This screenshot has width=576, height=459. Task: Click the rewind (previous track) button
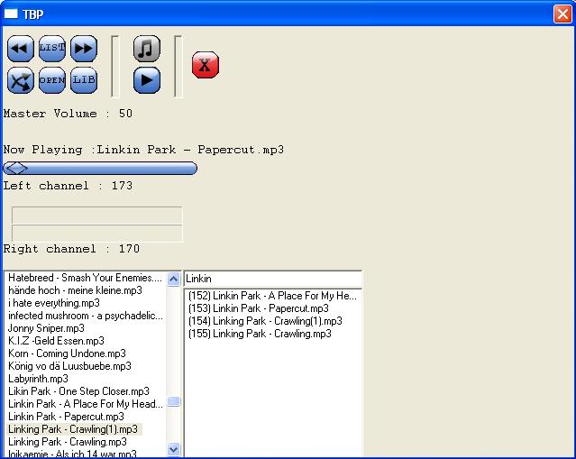(x=20, y=49)
